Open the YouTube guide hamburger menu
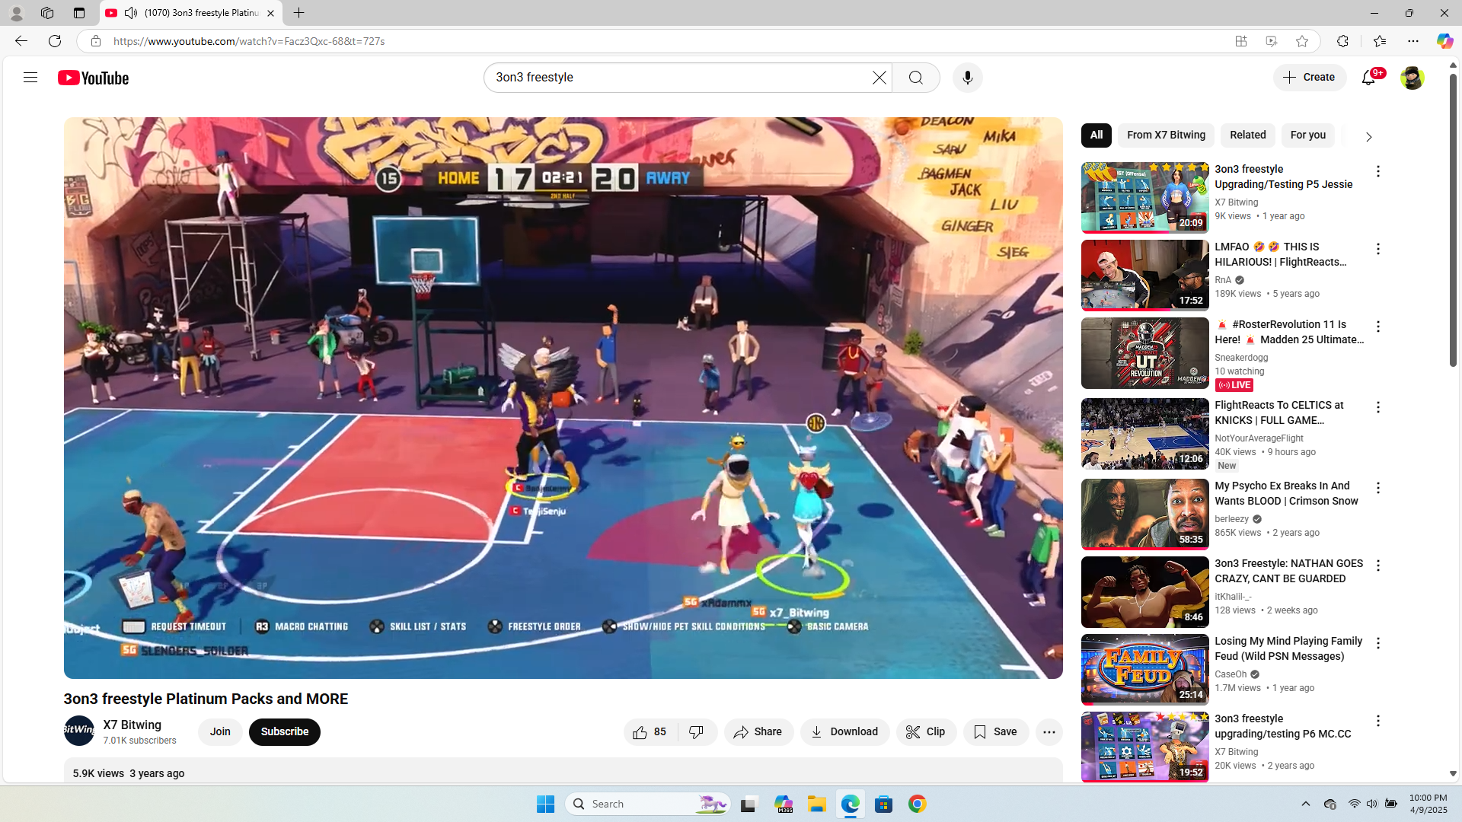 coord(30,78)
